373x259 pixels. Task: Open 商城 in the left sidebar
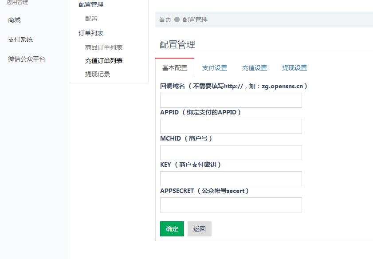coord(14,20)
